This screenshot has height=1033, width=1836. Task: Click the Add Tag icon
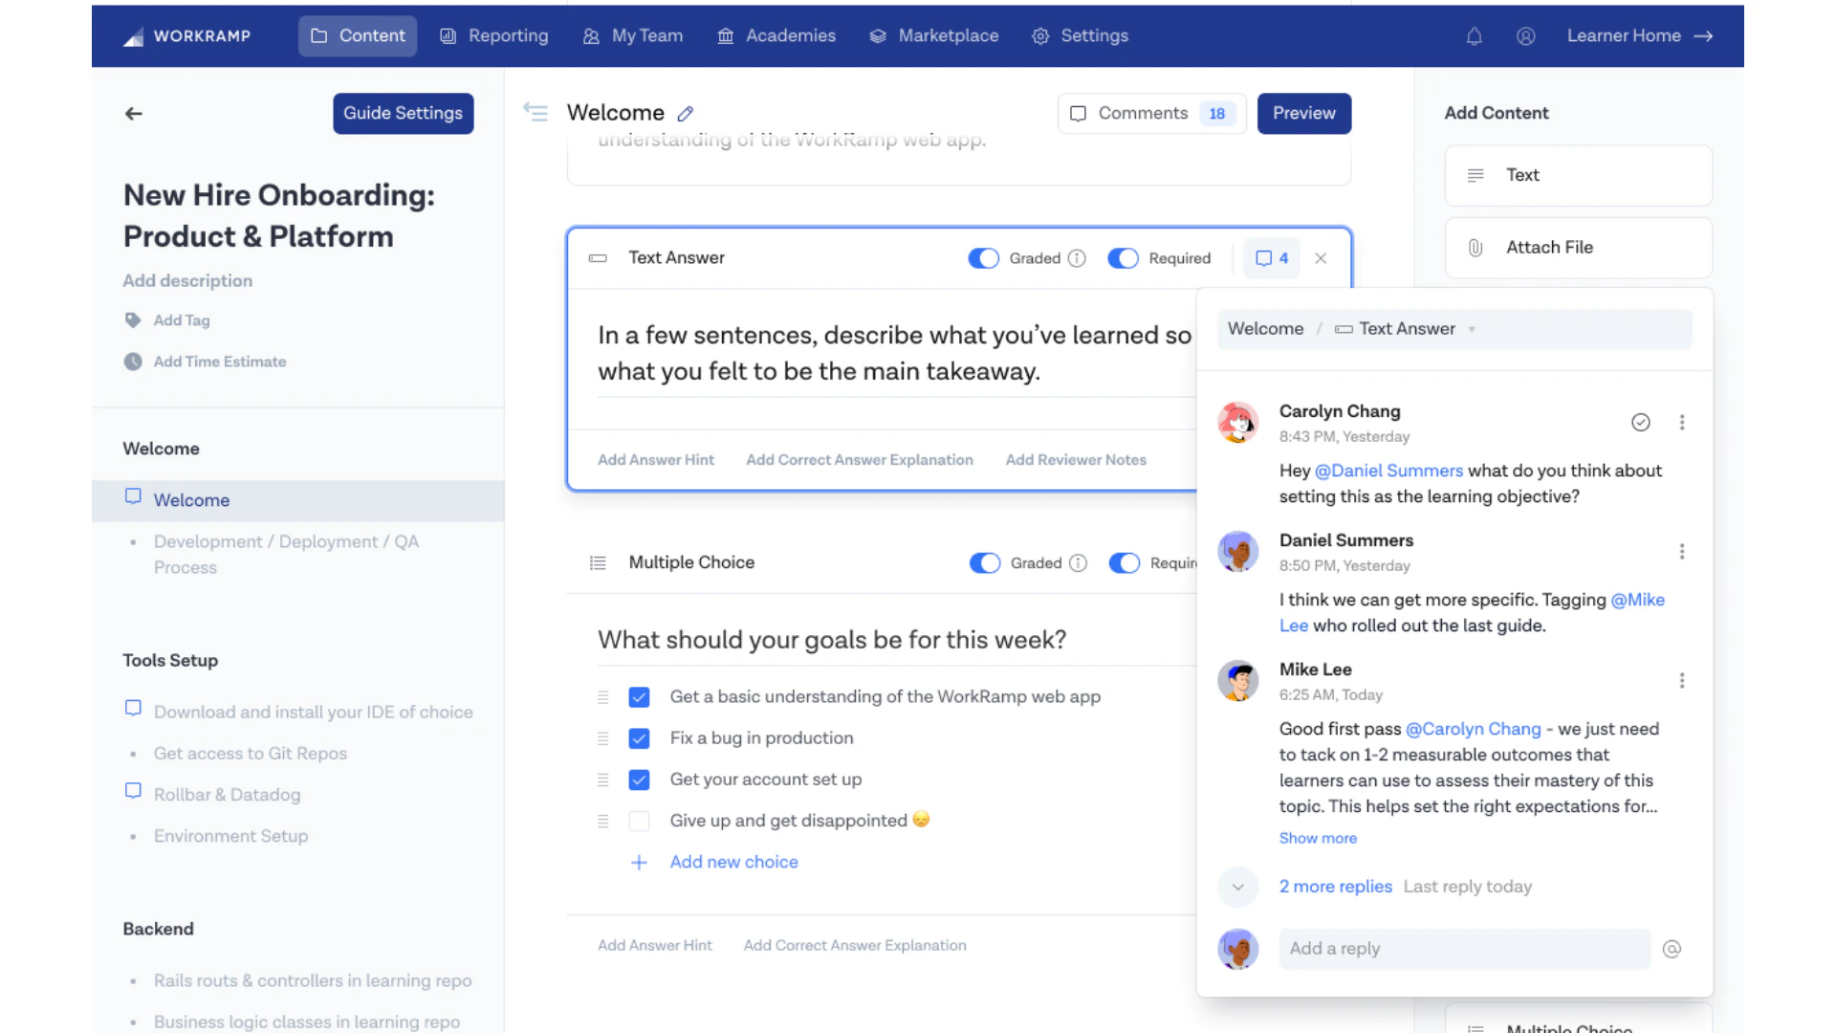(133, 320)
